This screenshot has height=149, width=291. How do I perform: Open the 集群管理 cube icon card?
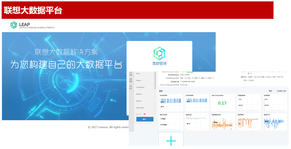(x=159, y=56)
